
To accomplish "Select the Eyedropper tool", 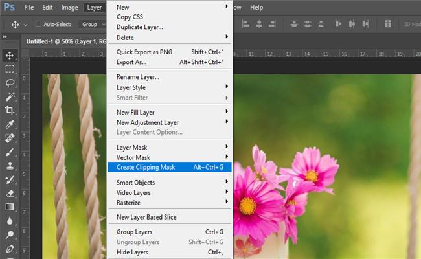I will pos(10,124).
